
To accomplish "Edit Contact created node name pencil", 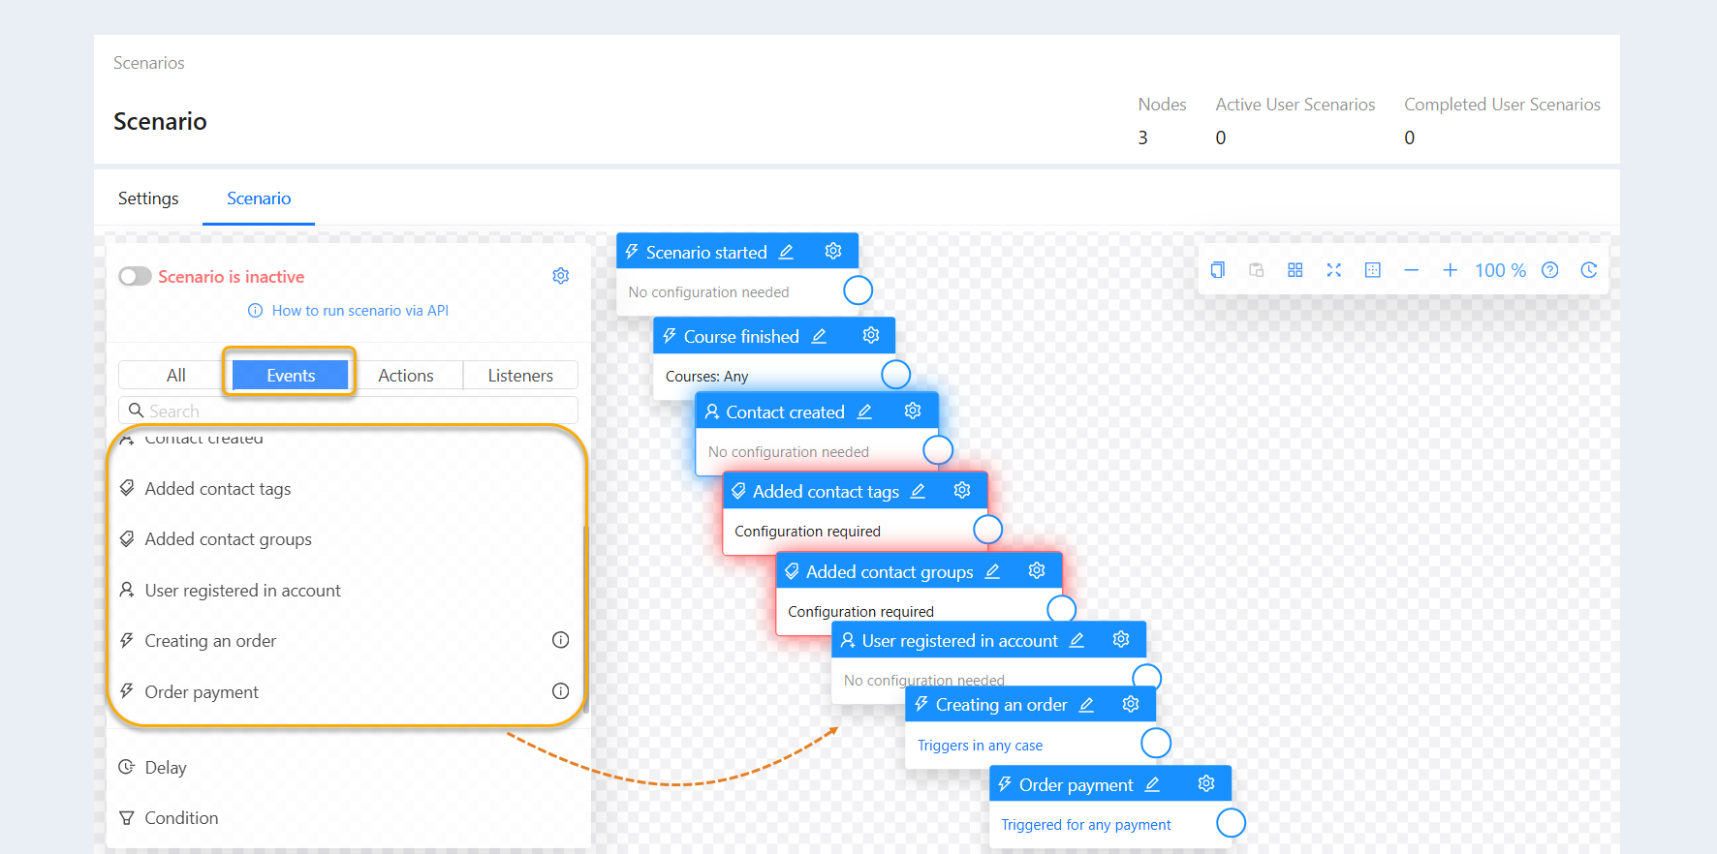I will (x=865, y=412).
